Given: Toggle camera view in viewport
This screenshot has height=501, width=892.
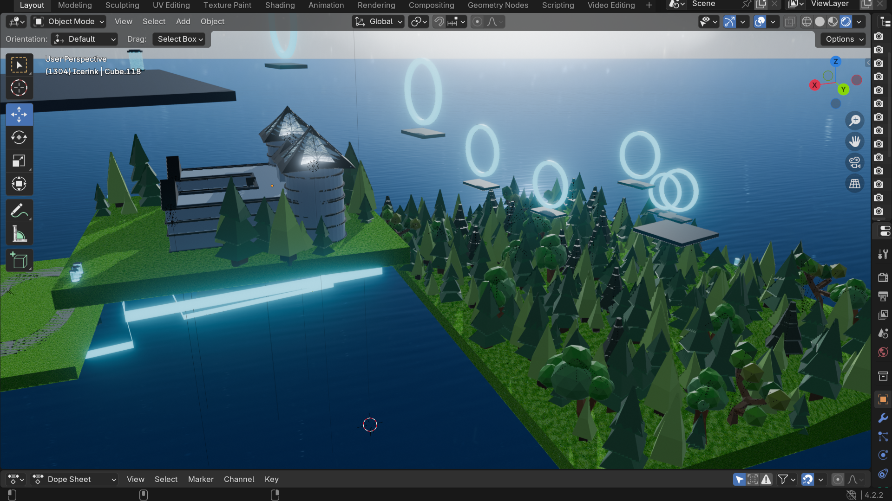Looking at the screenshot, I should 855,163.
